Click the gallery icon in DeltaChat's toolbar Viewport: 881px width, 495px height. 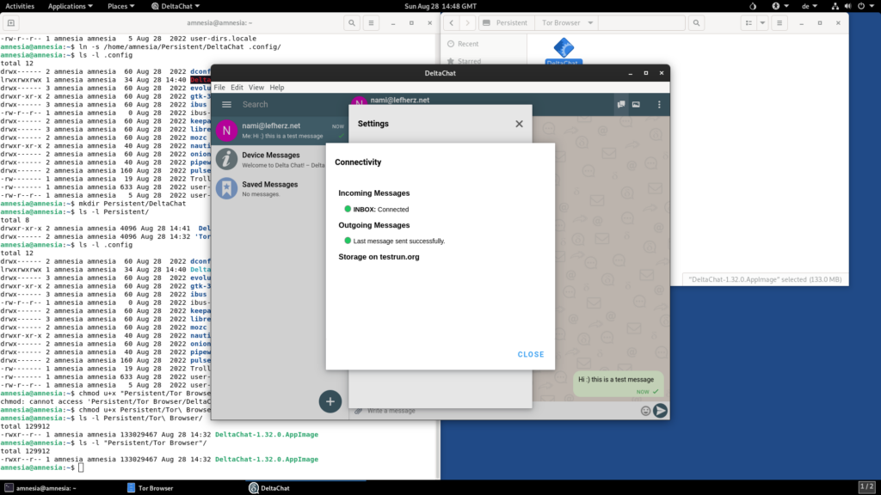635,104
